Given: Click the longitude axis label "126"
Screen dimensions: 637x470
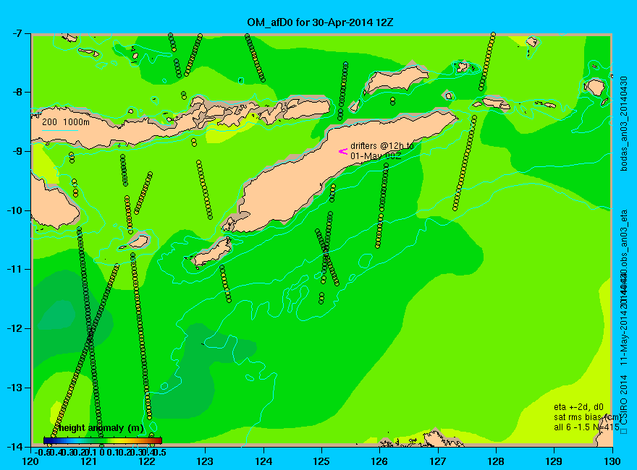Looking at the screenshot, I should click(380, 461).
